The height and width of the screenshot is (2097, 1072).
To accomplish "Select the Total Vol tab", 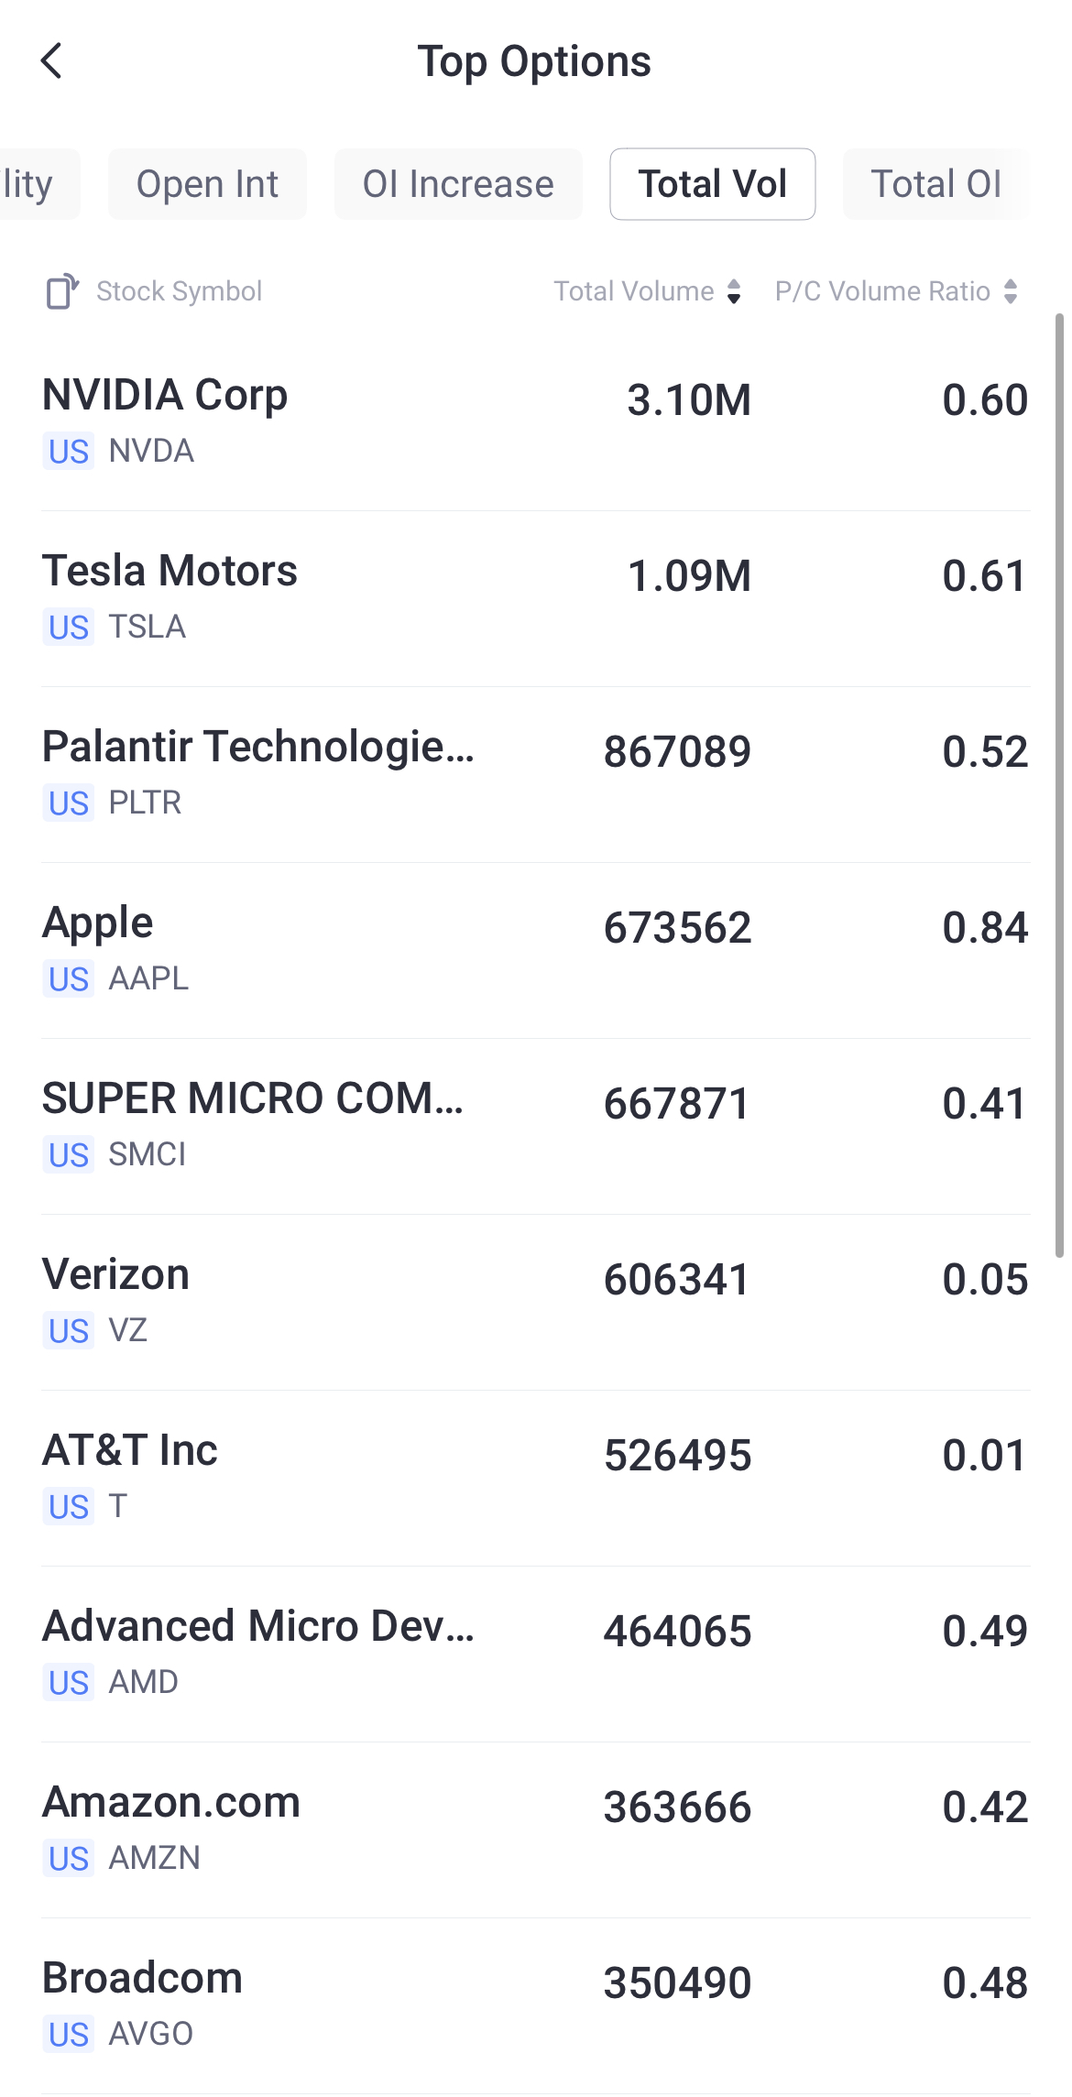I will 712,184.
